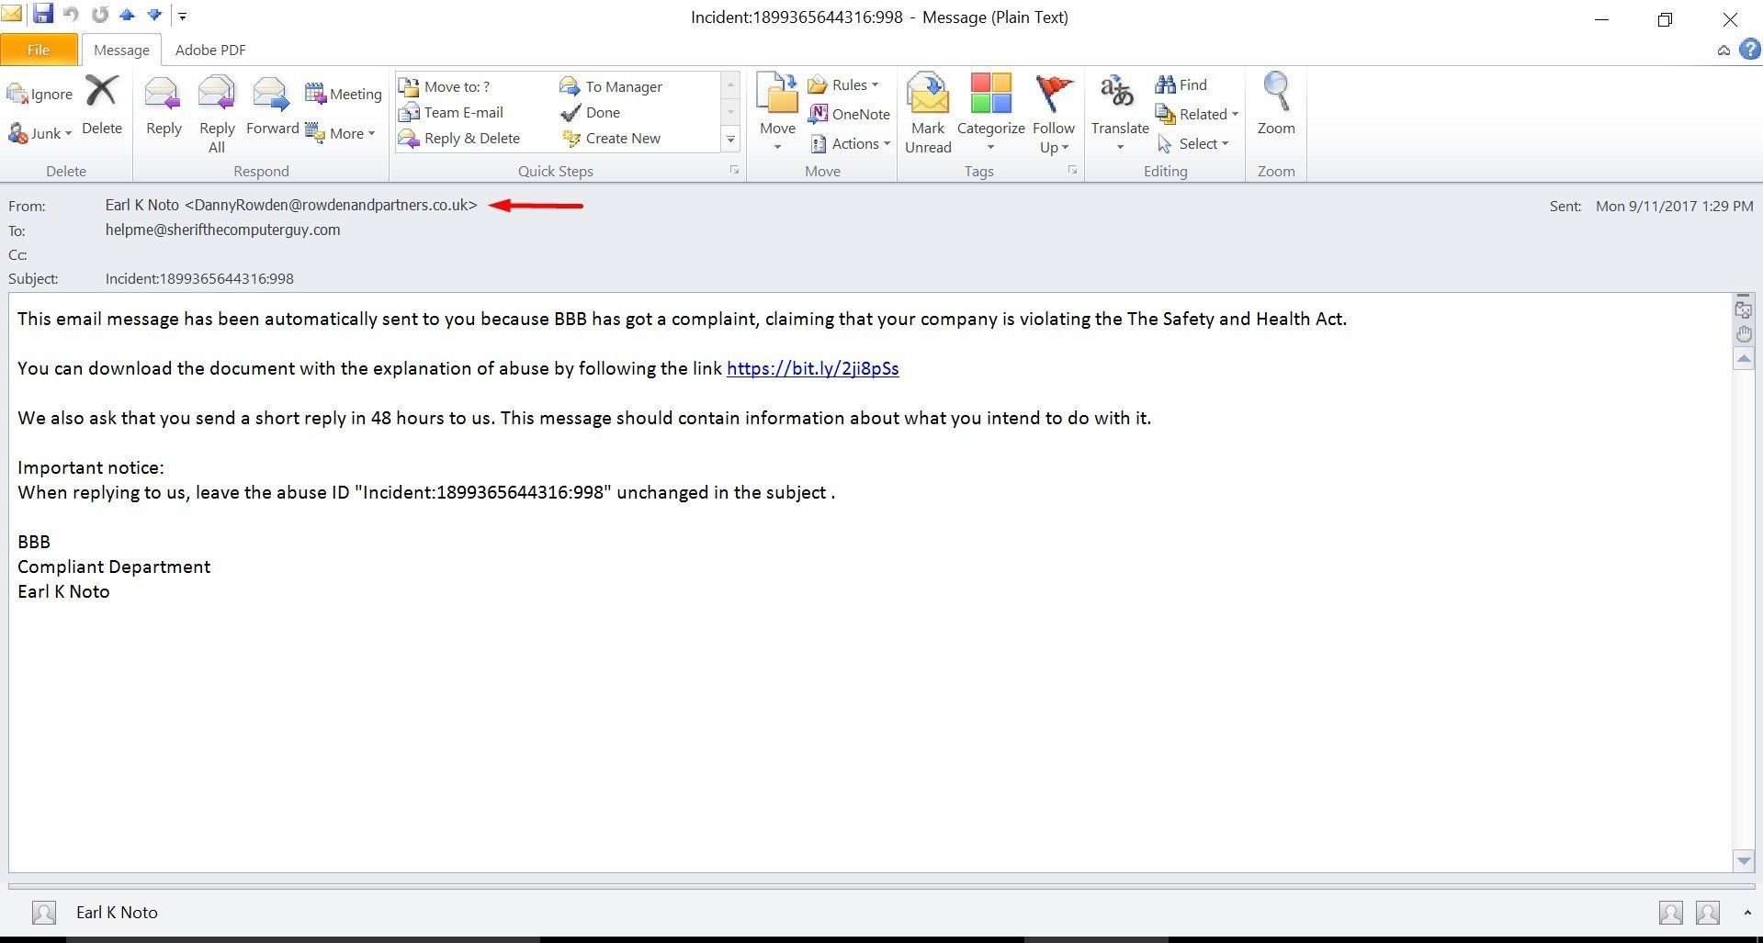
Task: Save the message via Save icon
Action: [x=43, y=14]
